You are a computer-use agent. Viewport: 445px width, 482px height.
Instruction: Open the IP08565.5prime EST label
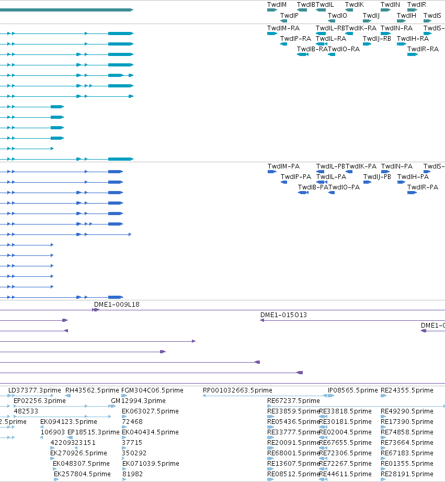click(352, 390)
